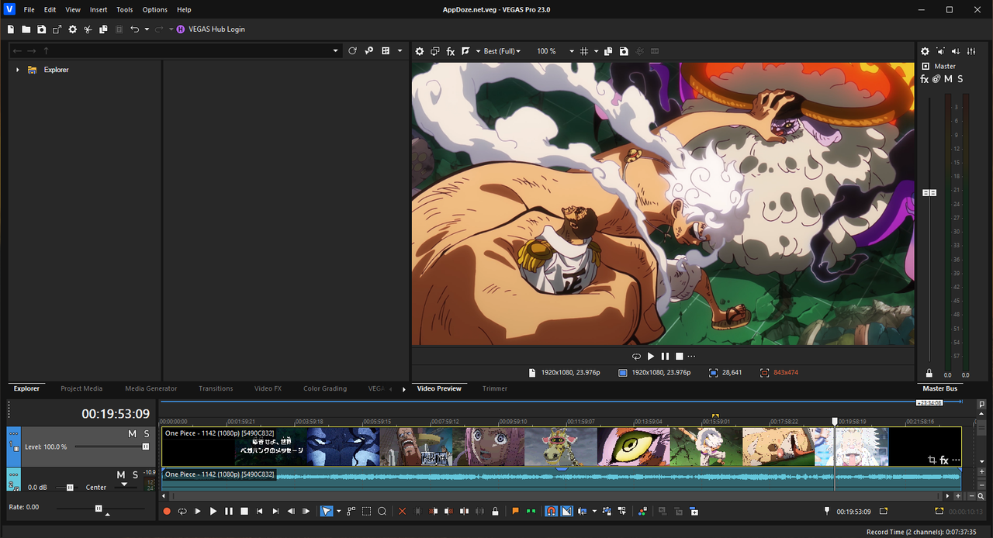The height and width of the screenshot is (538, 993).
Task: Solo video track 1
Action: [x=146, y=434]
